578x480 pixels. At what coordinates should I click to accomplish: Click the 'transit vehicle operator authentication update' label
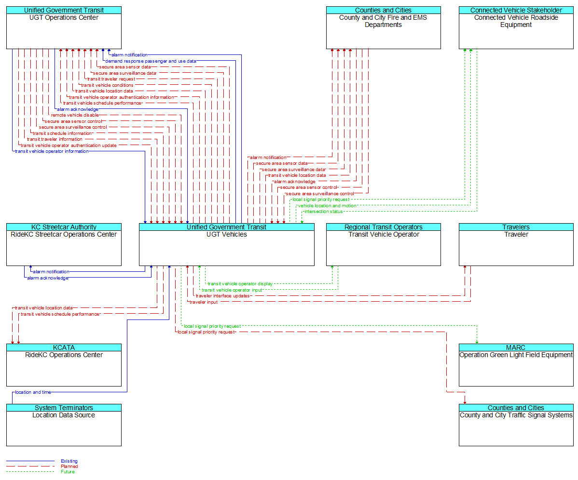click(x=69, y=146)
